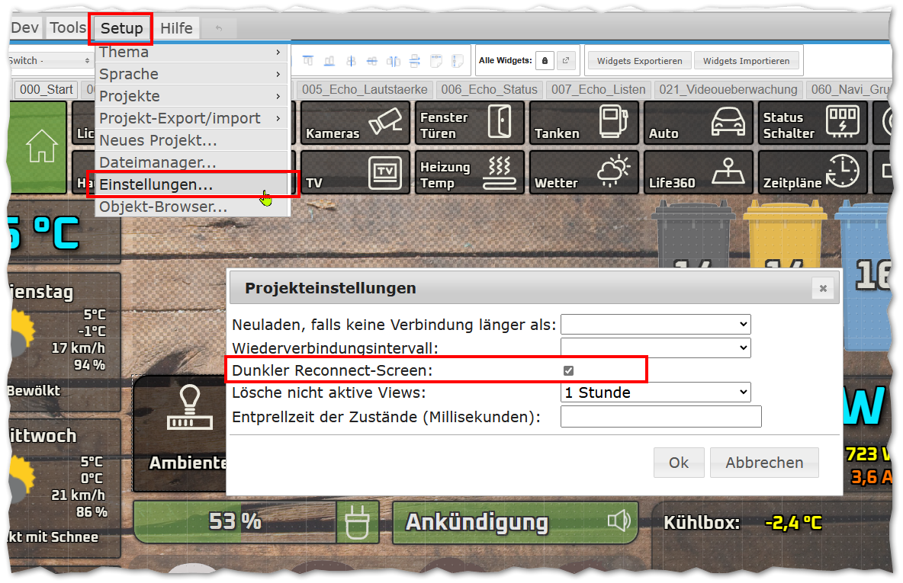
Task: Click the same height icon
Action: point(458,60)
